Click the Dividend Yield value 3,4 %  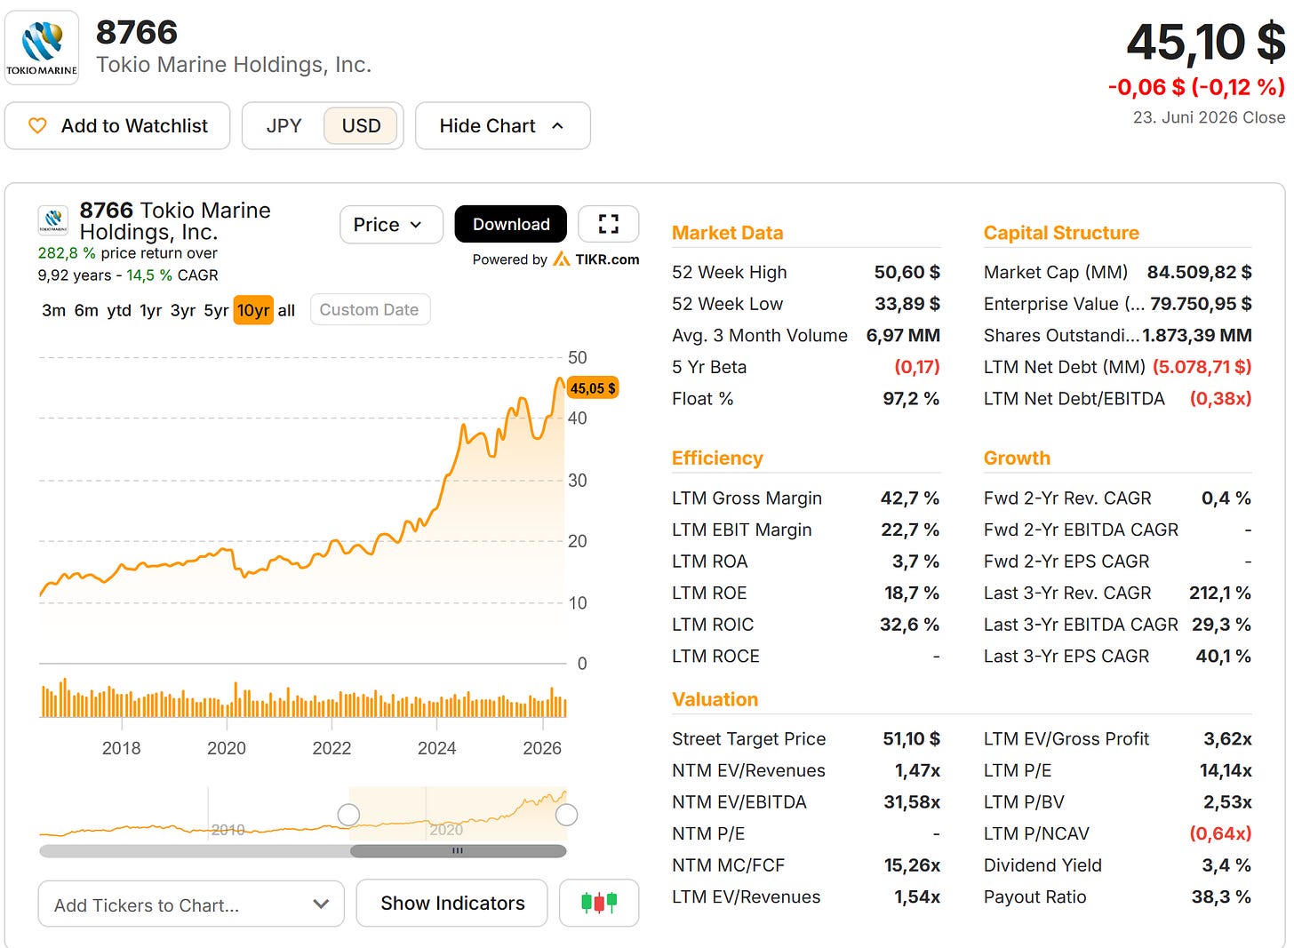click(1226, 865)
